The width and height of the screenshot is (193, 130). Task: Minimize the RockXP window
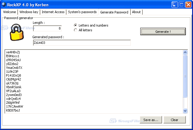(x=175, y=5)
